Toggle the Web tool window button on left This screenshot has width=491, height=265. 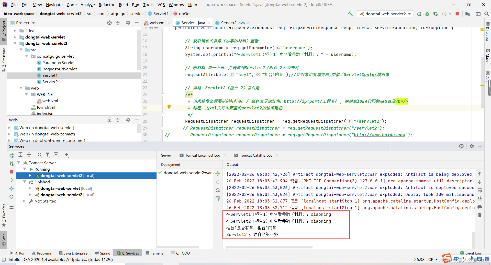(4, 239)
